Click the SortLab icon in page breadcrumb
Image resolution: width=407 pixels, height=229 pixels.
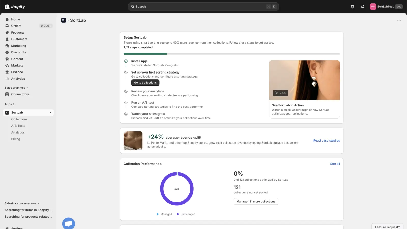tap(64, 20)
